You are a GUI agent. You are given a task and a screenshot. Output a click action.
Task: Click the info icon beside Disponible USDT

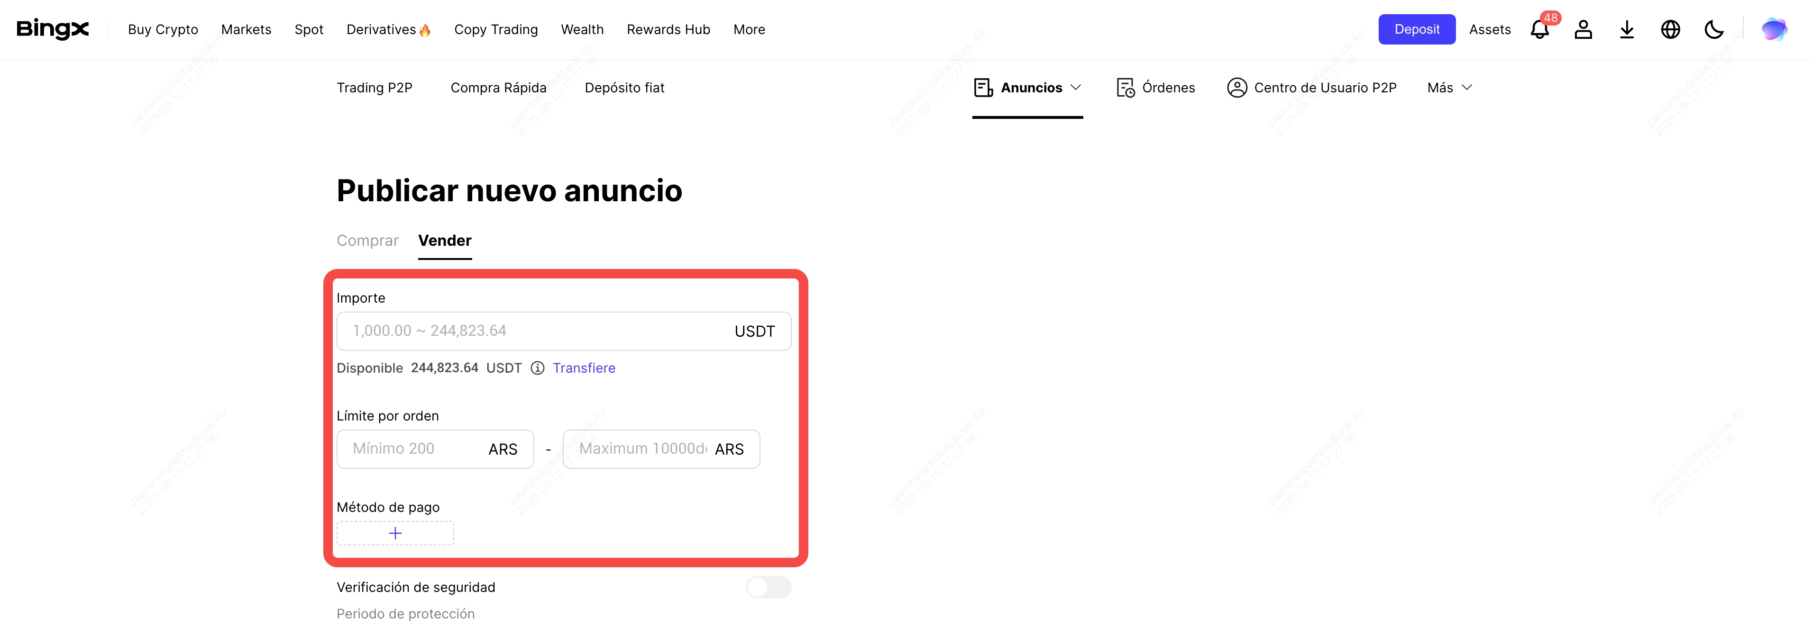(x=538, y=368)
